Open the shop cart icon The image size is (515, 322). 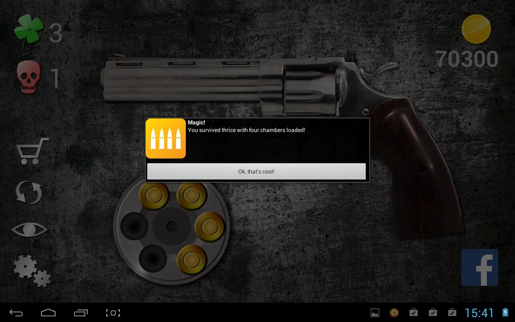coord(32,151)
